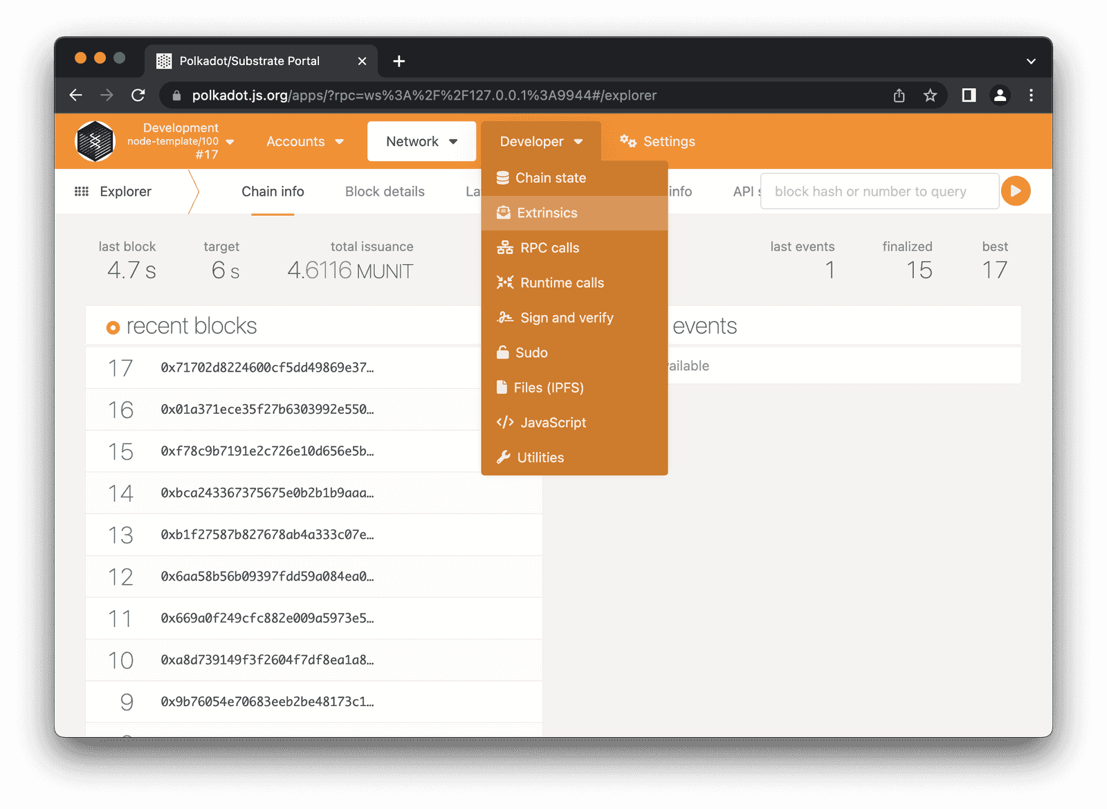
Task: Switch to the Block details tab
Action: pos(384,191)
